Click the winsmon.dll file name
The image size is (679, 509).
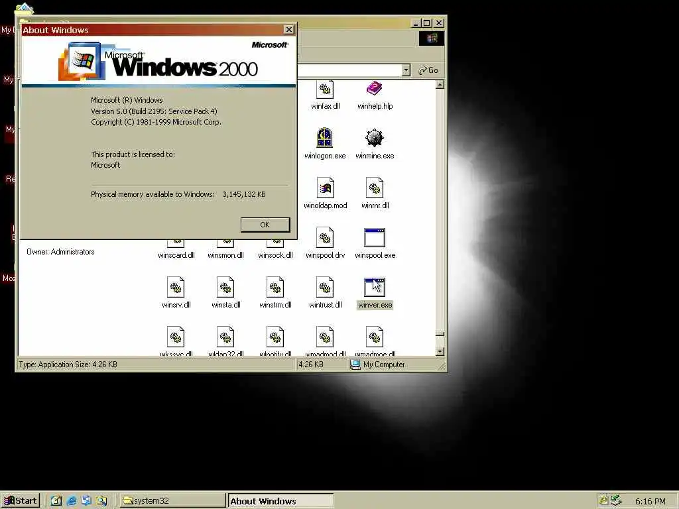(x=225, y=255)
